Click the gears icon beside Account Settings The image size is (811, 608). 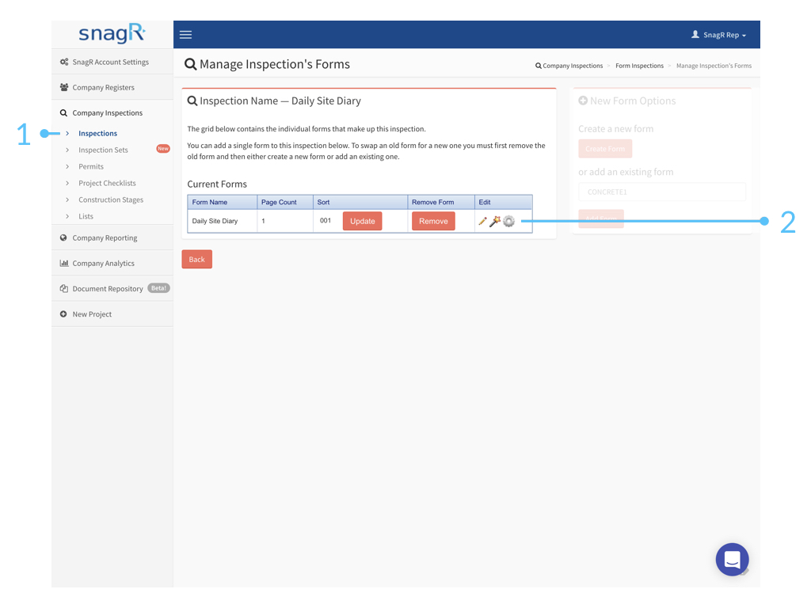(x=64, y=62)
